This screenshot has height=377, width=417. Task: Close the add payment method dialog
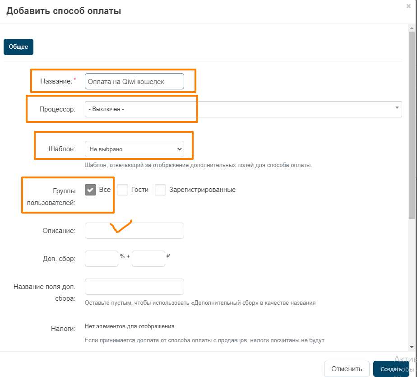[408, 6]
